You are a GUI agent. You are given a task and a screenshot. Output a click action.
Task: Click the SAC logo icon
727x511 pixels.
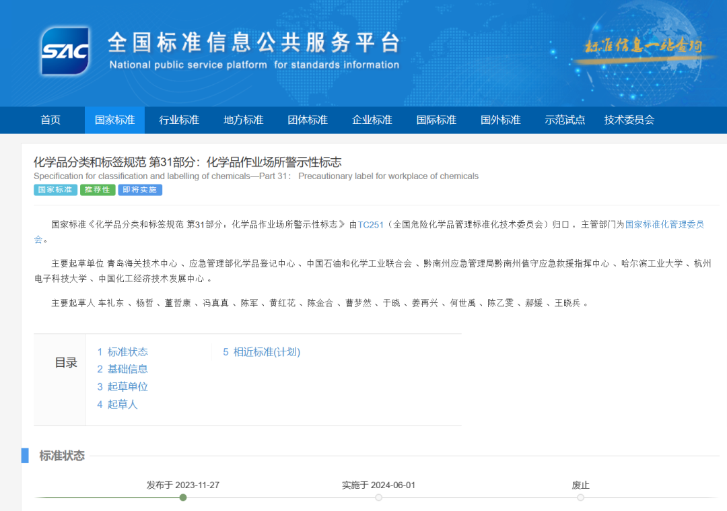[x=65, y=50]
